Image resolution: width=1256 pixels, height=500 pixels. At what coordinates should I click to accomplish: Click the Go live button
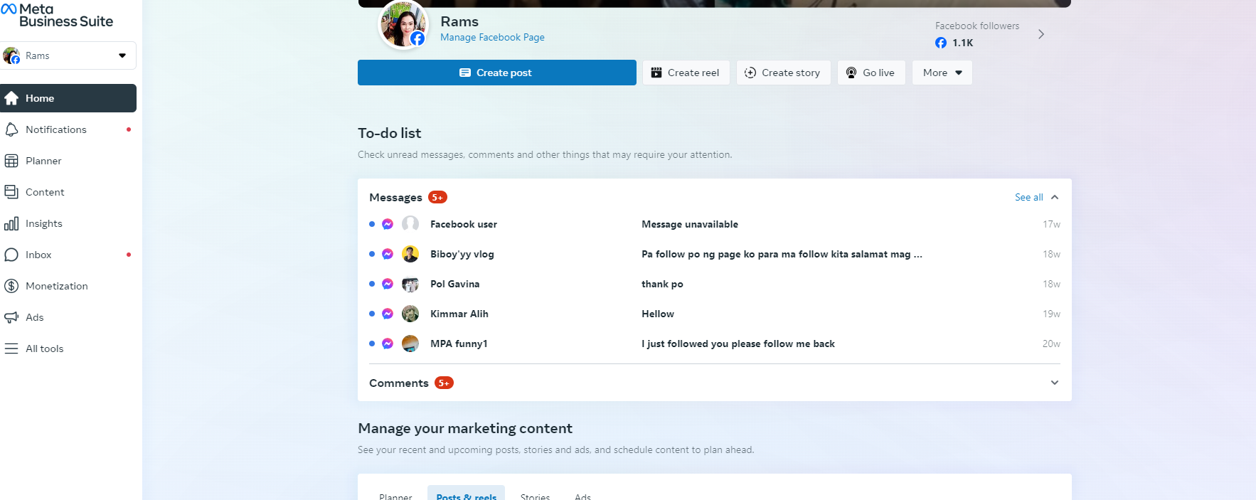point(871,73)
